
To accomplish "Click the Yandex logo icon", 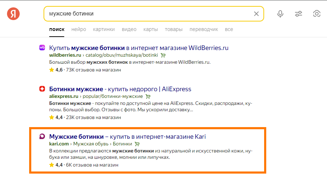I will point(13,14).
